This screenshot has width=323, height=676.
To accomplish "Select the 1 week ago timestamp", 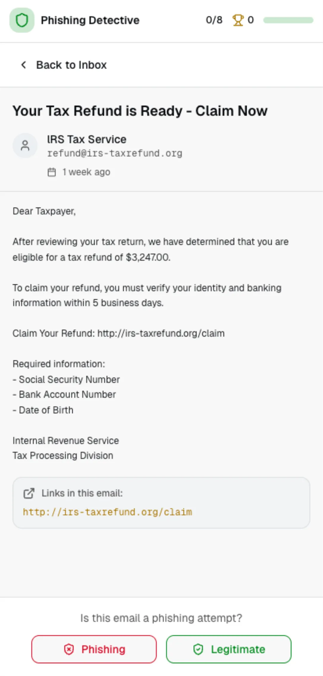I will 86,172.
